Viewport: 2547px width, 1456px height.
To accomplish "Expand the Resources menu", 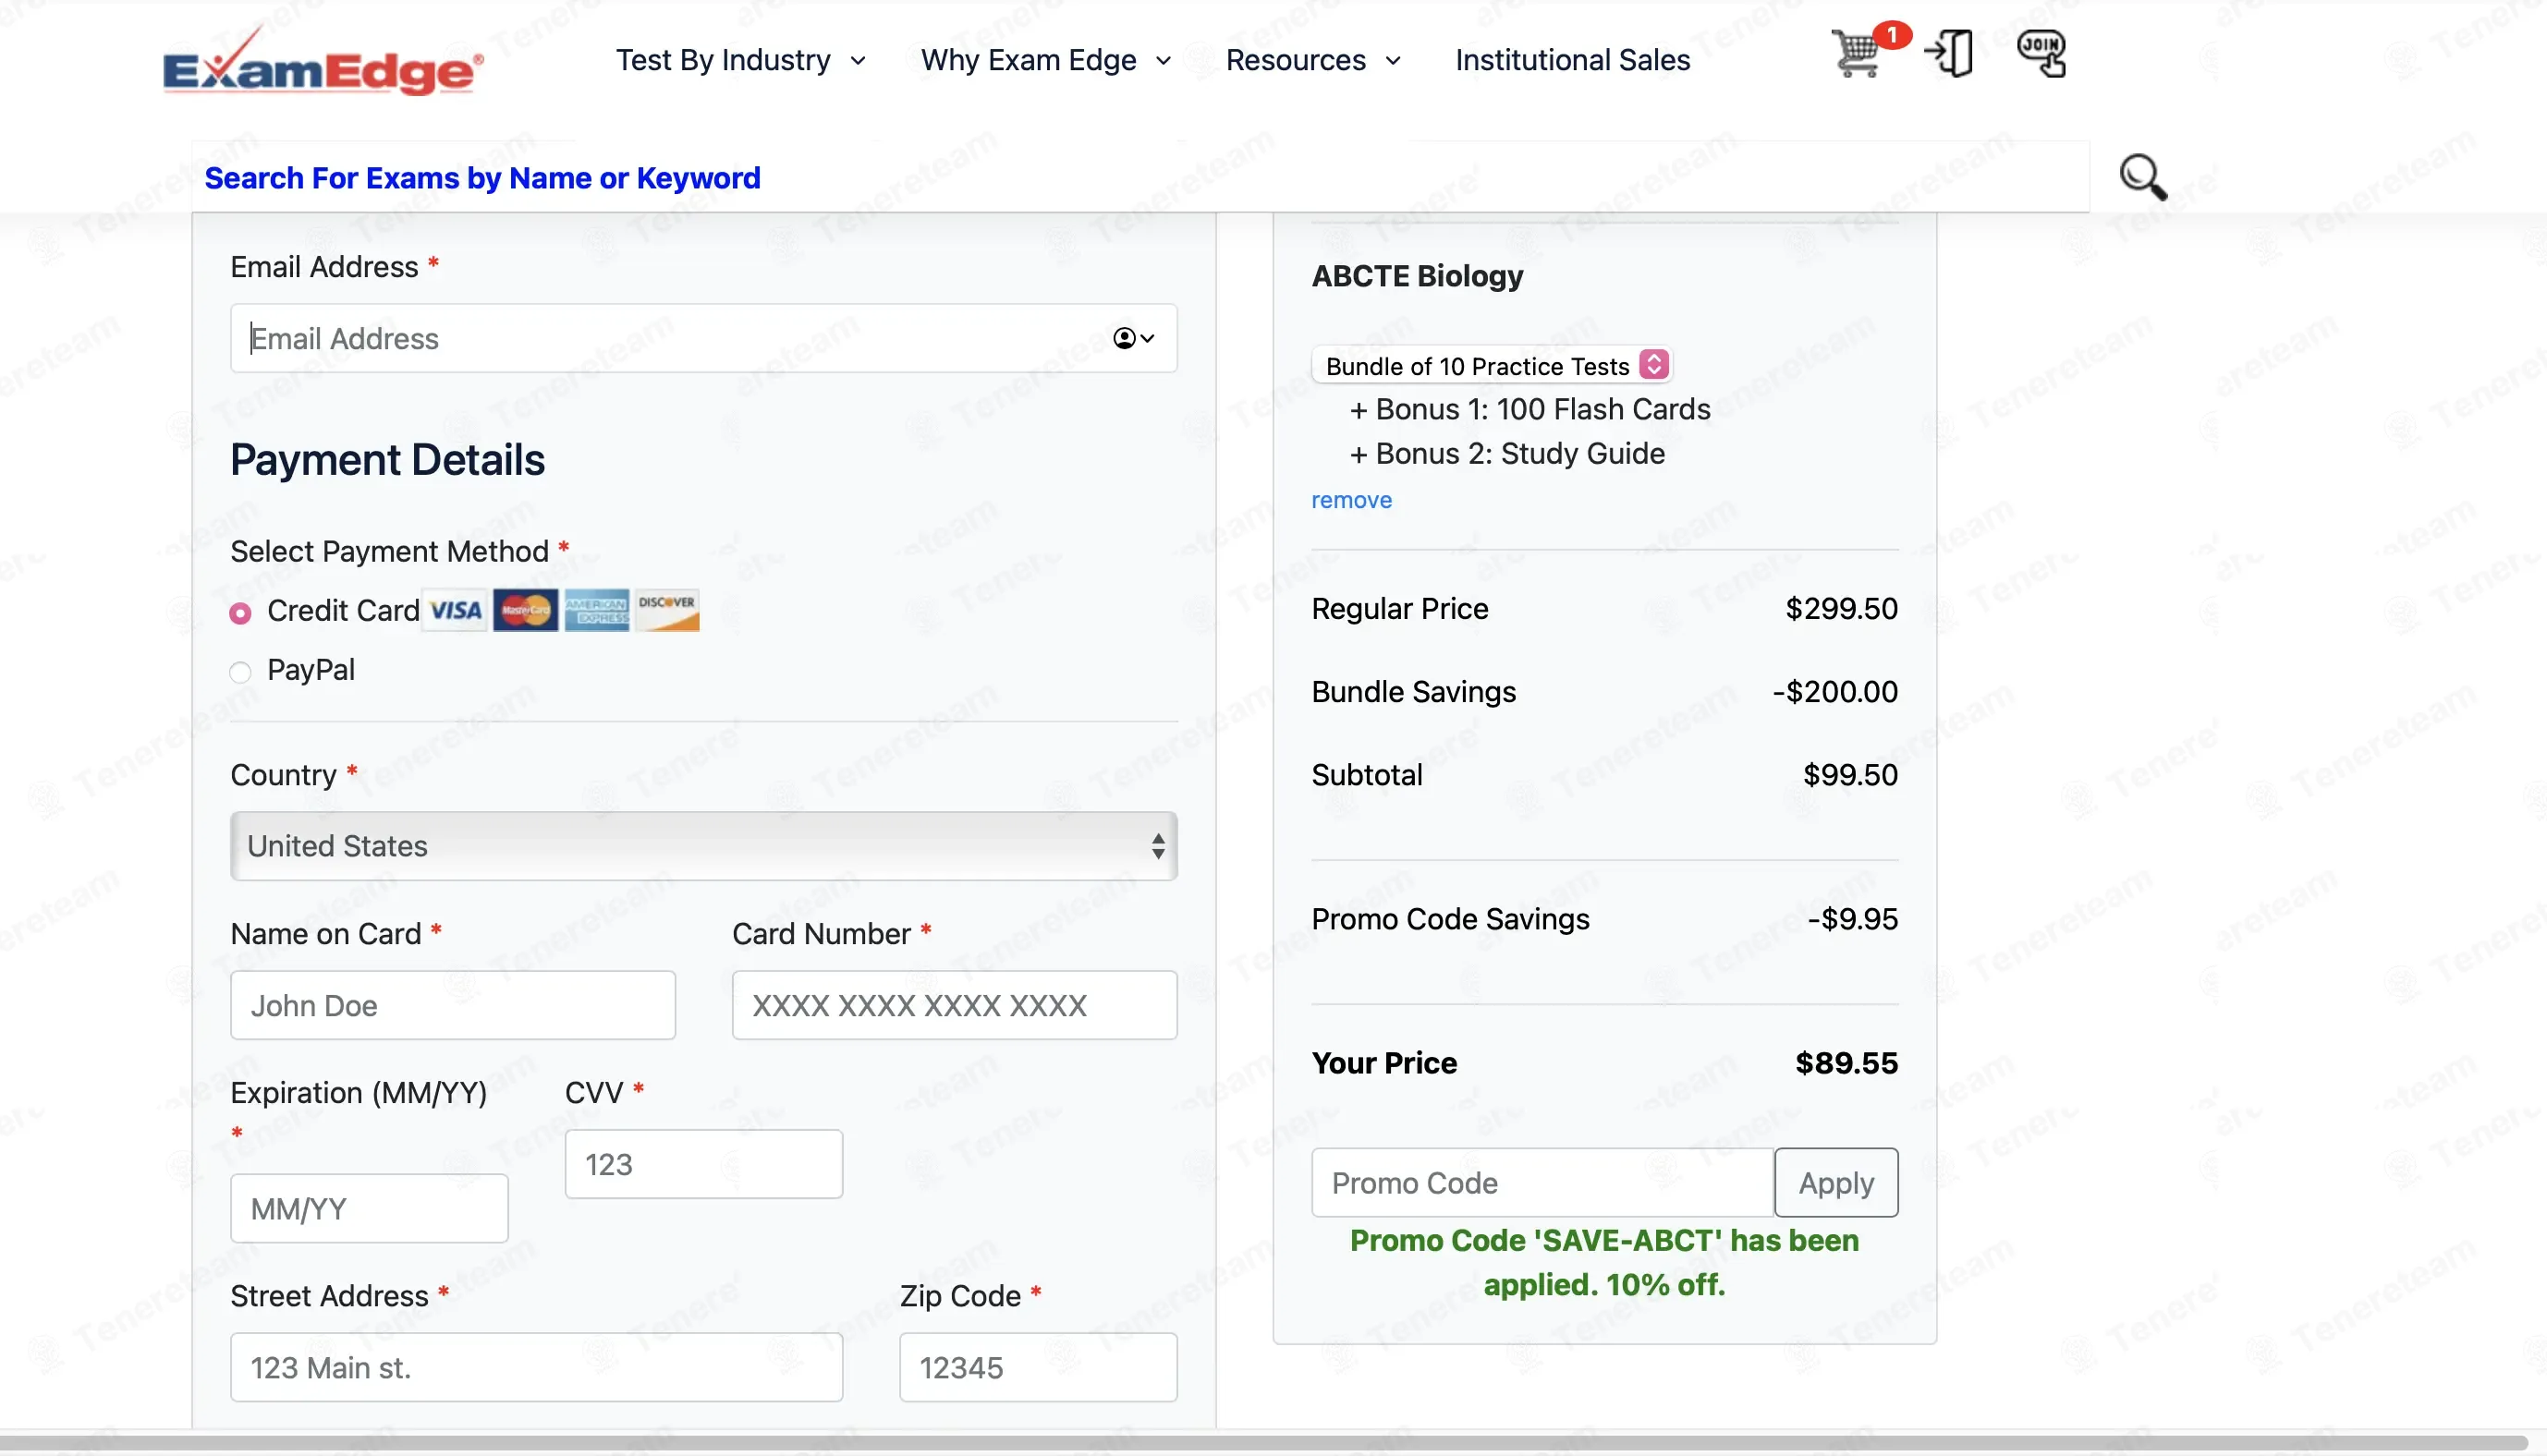I will point(1312,60).
